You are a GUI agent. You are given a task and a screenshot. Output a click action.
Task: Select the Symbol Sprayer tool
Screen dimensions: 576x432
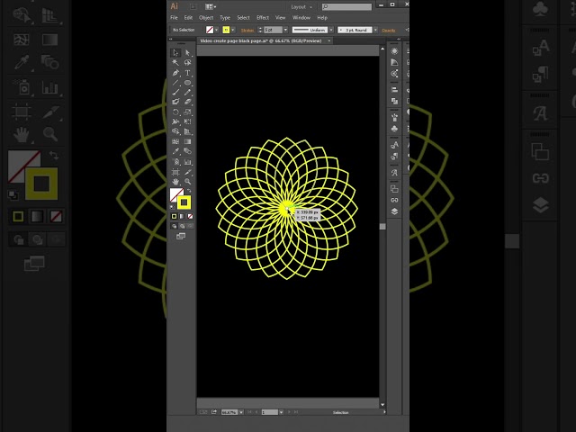[175, 162]
